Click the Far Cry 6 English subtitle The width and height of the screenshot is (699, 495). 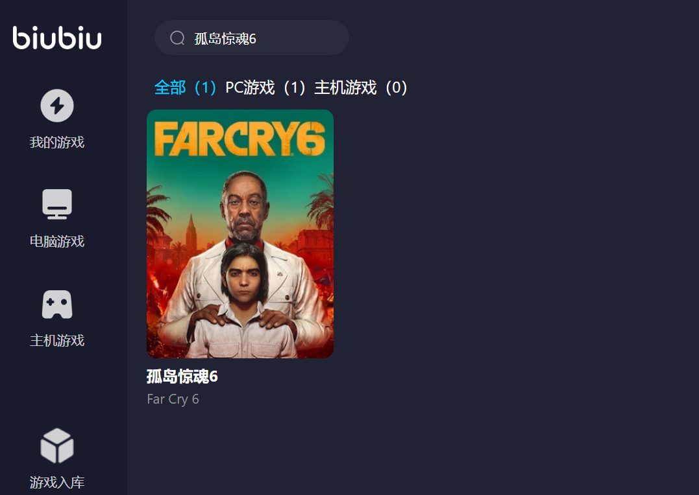tap(173, 399)
